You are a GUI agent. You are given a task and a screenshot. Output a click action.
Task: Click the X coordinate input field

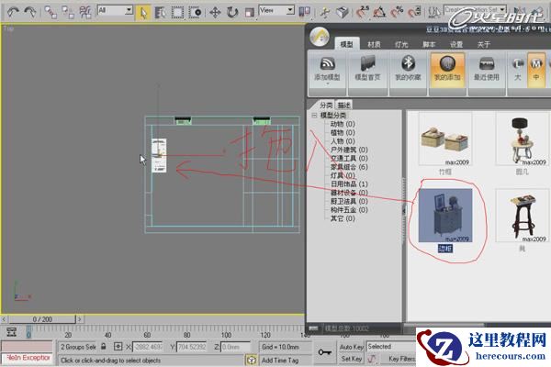click(x=148, y=347)
